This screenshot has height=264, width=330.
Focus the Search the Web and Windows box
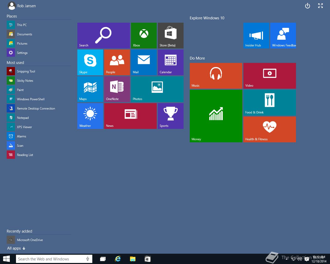point(54,259)
